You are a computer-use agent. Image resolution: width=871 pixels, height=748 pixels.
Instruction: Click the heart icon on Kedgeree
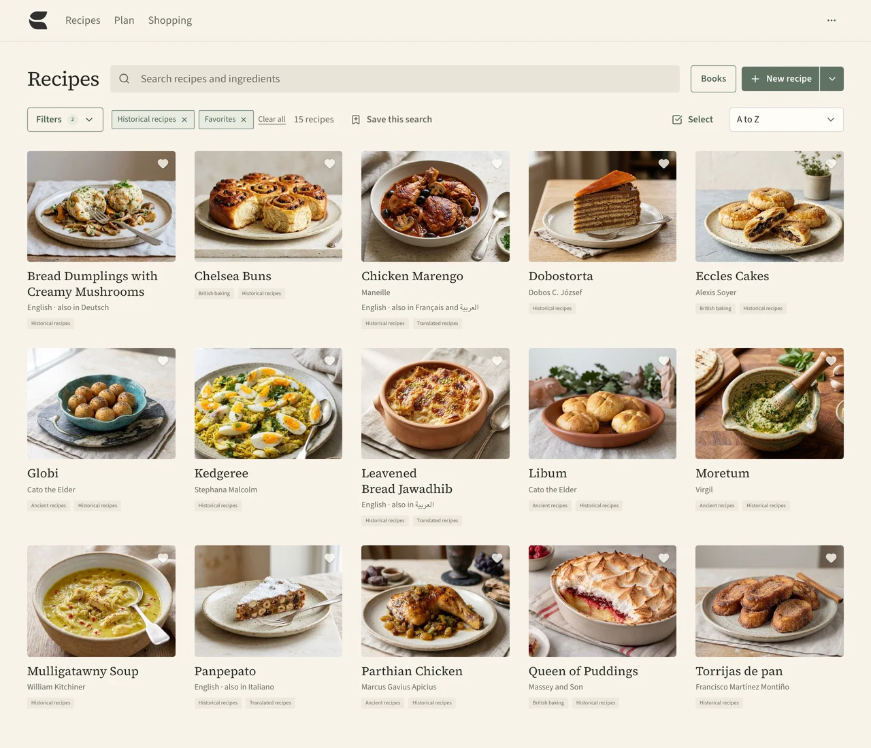[x=329, y=361]
